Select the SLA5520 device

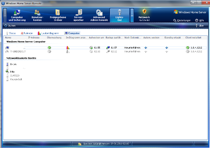[x=15, y=76]
